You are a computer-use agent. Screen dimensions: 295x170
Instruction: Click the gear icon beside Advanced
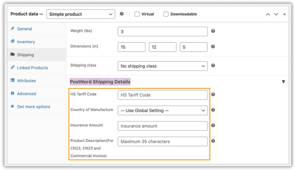click(x=13, y=93)
